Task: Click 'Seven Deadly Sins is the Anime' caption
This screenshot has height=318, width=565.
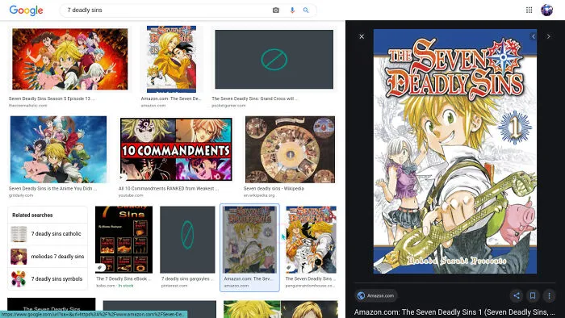Action: tap(52, 188)
